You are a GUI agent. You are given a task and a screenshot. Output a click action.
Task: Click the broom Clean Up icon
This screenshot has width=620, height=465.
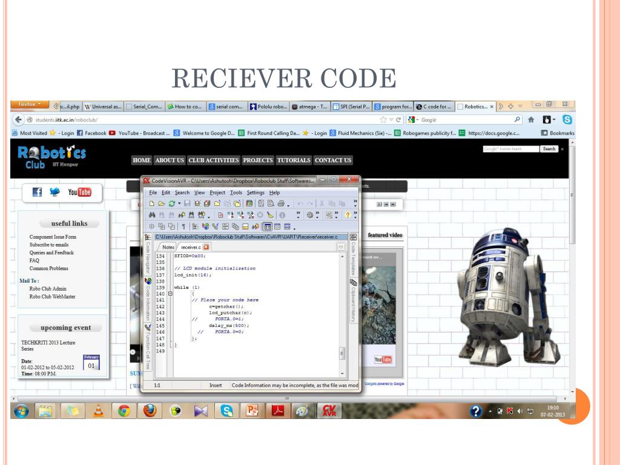[270, 215]
